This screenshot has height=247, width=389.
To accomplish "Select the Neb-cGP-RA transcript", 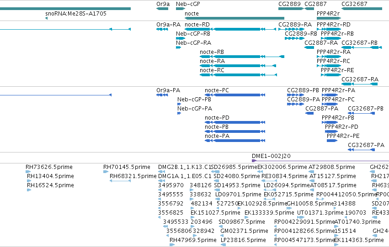I will [179, 47].
